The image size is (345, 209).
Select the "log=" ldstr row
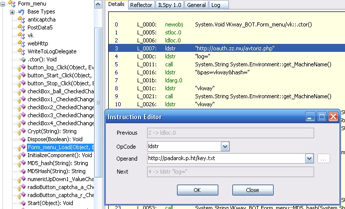click(227, 56)
